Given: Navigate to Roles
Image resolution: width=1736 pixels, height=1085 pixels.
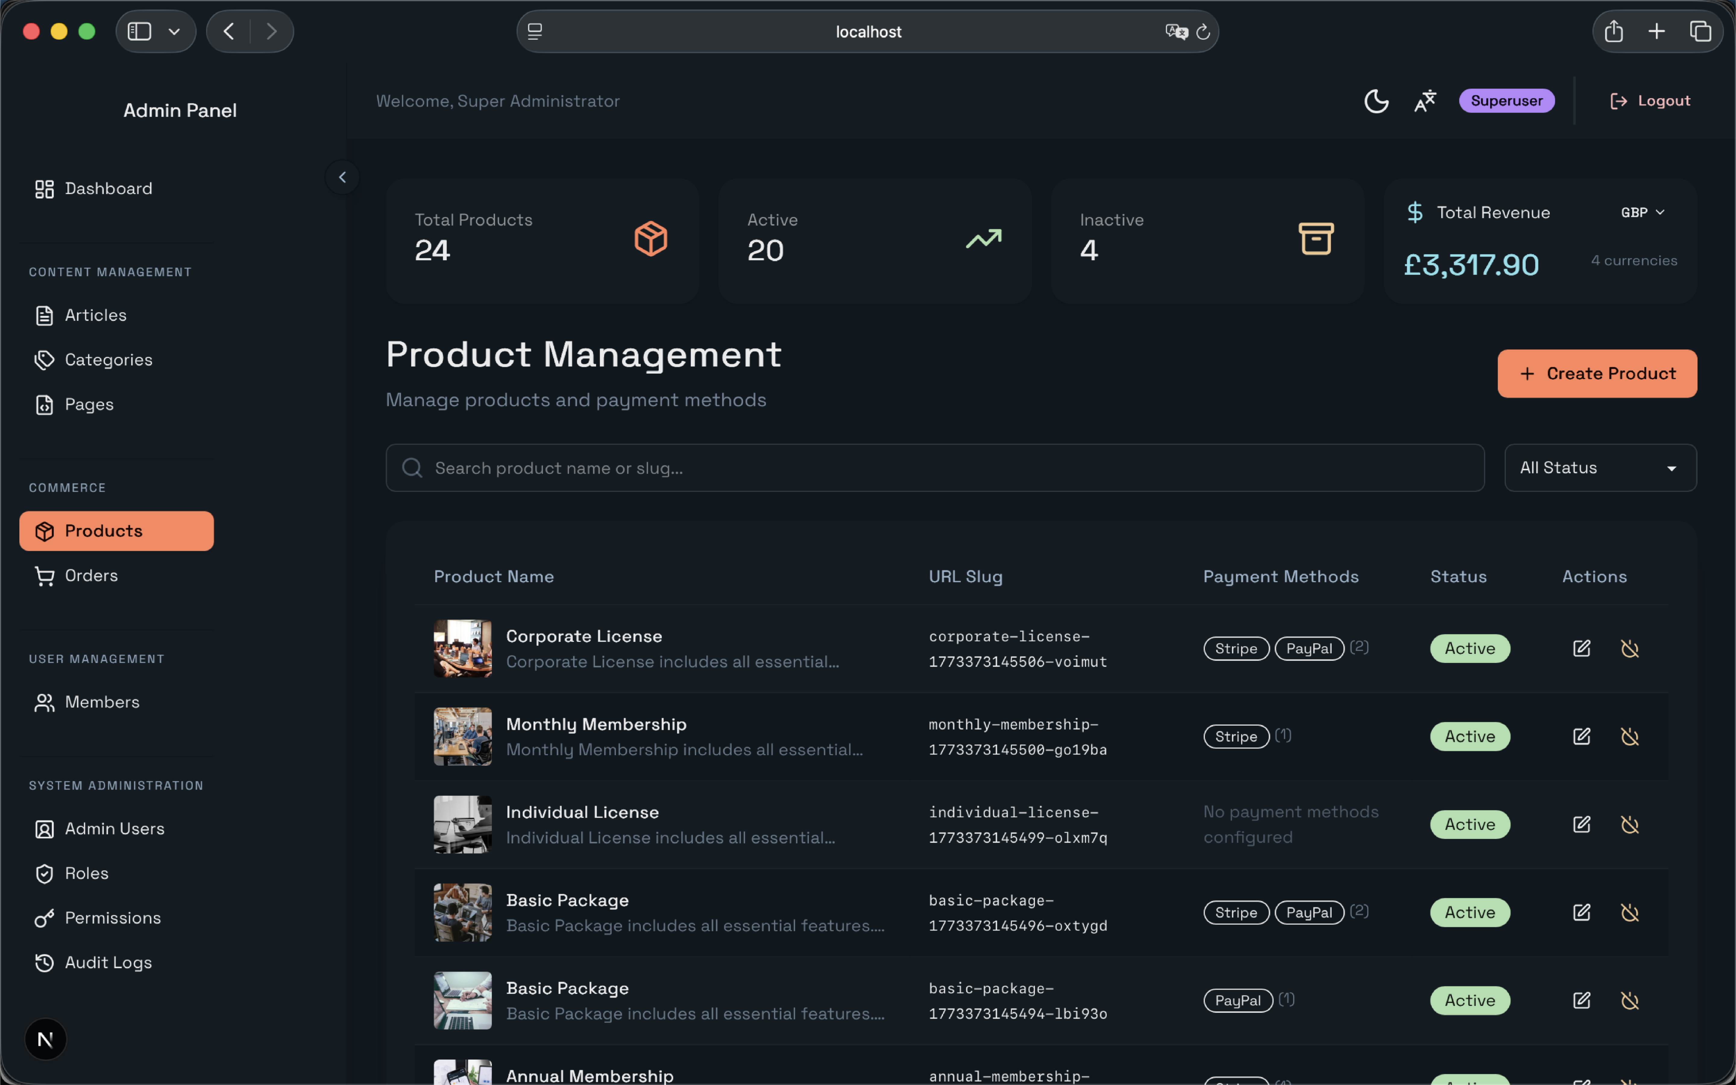Looking at the screenshot, I should pyautogui.click(x=116, y=873).
